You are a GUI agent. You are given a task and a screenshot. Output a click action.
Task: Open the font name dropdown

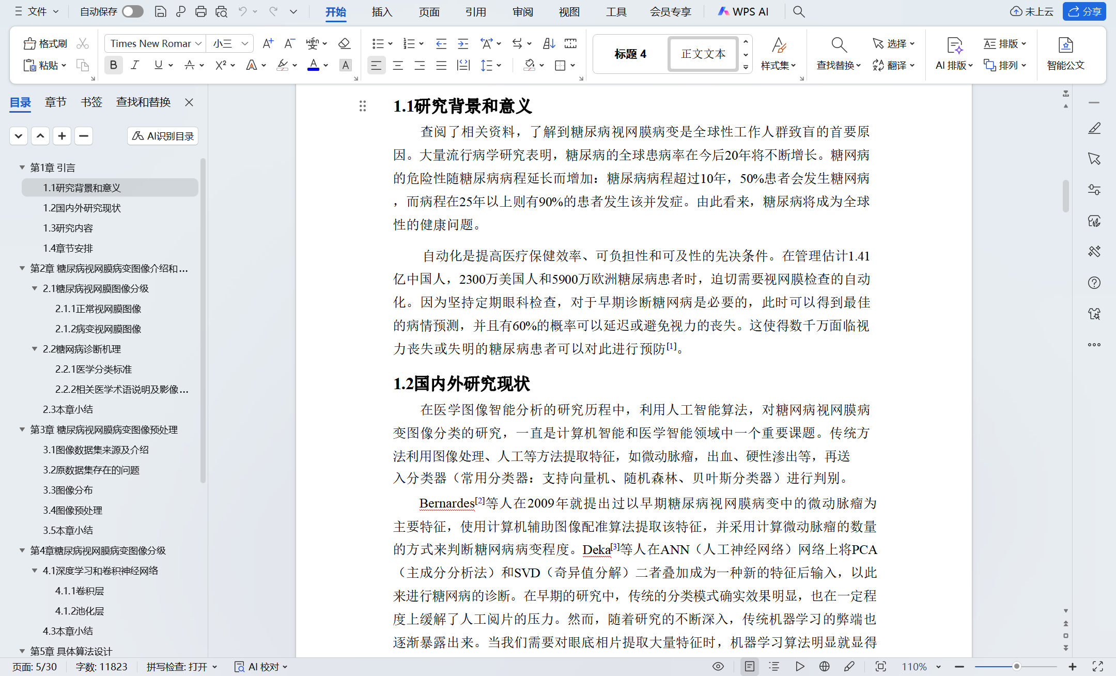point(198,44)
